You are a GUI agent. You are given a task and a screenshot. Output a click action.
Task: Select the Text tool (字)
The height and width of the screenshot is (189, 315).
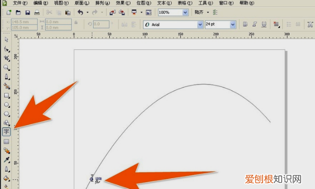point(6,132)
